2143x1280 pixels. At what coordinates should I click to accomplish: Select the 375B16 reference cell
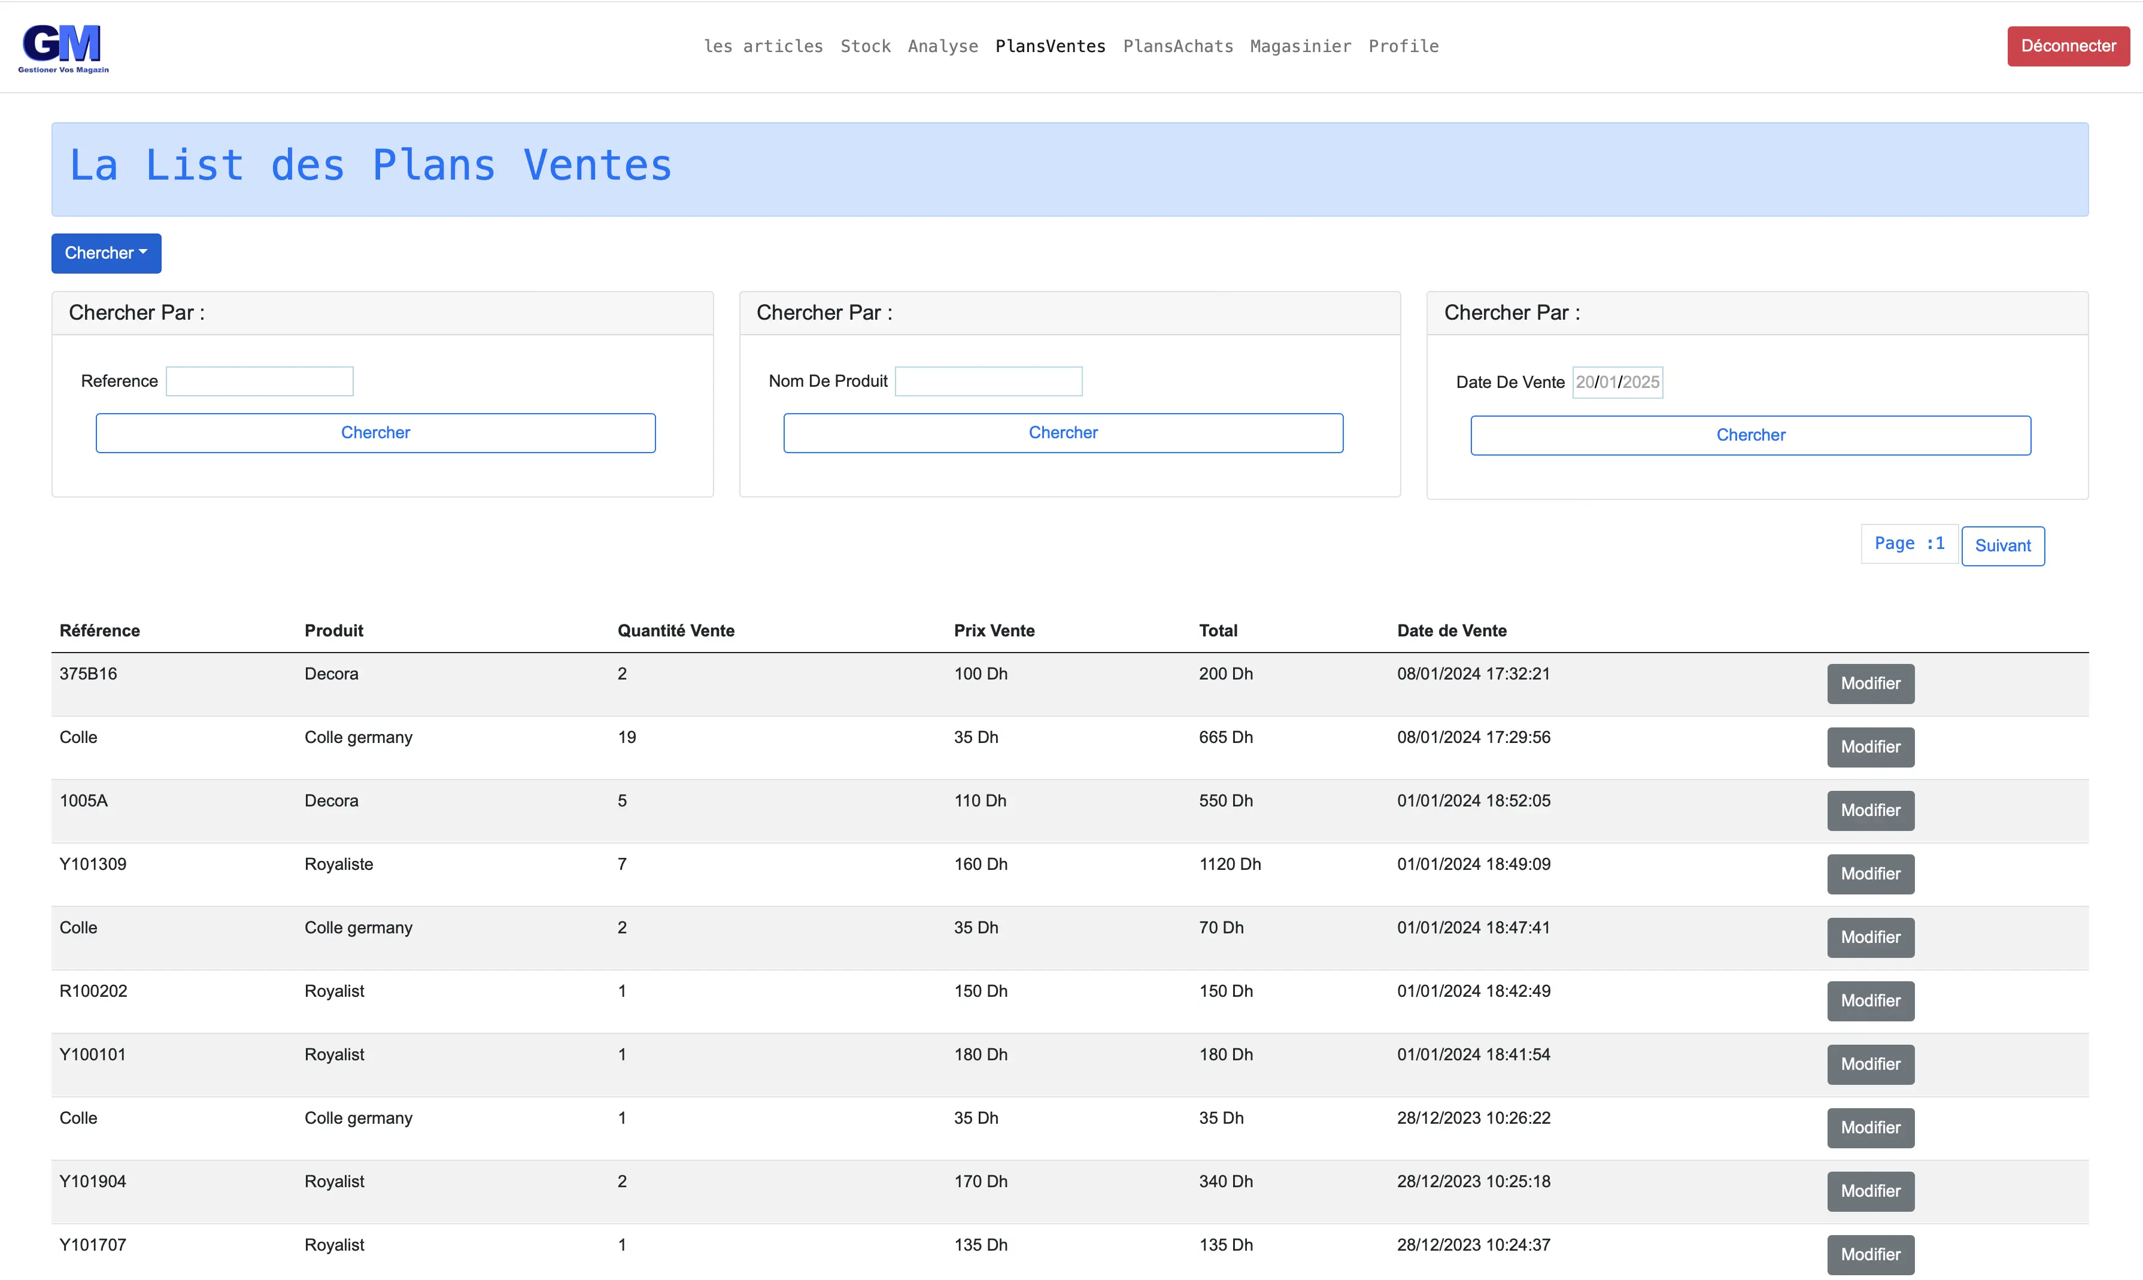pyautogui.click(x=88, y=675)
